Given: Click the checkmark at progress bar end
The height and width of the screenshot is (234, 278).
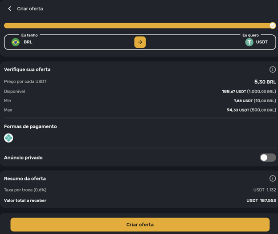Looking at the screenshot, I should (x=273, y=25).
